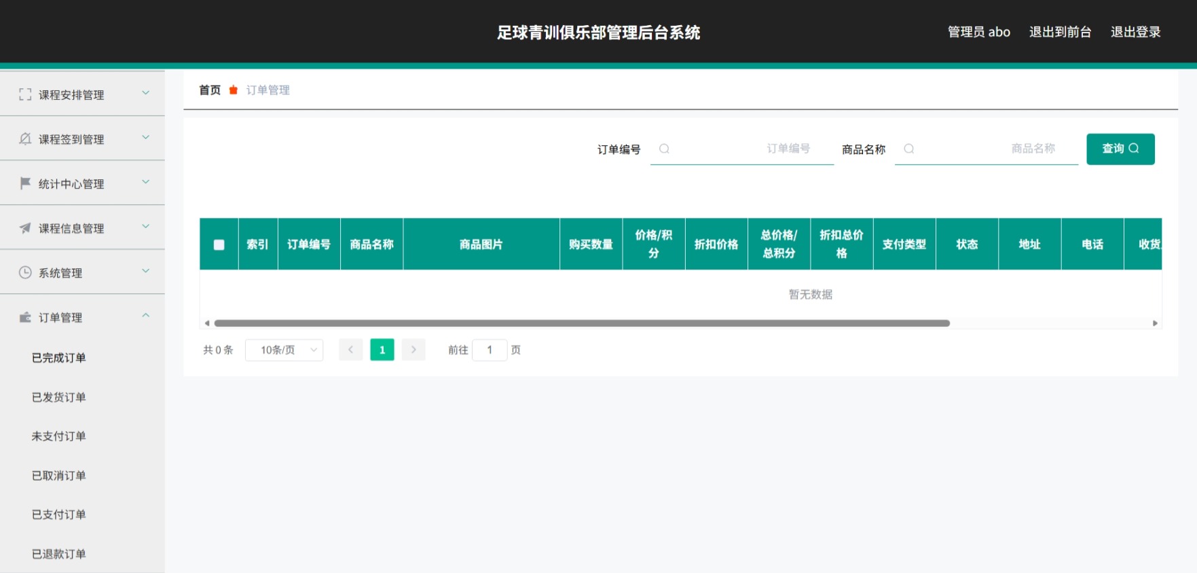Click the 统计中心管理 flag icon

point(25,183)
